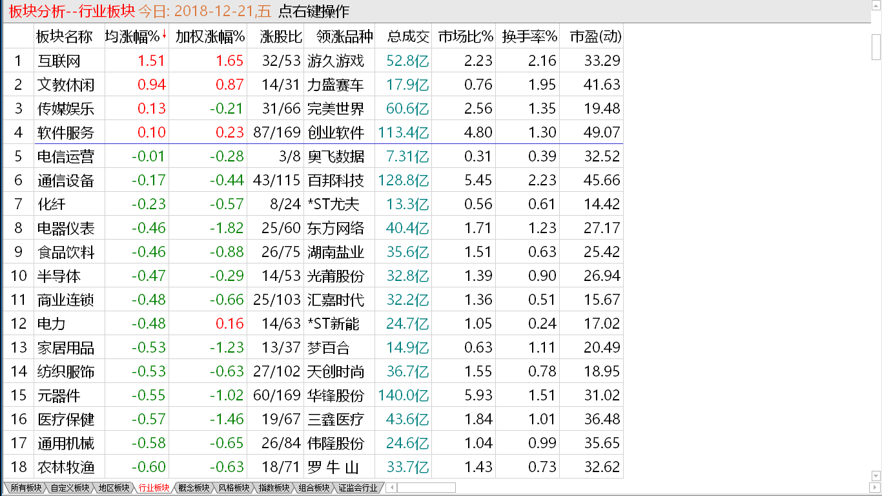Click leading stock 伟隆股份

click(x=336, y=443)
